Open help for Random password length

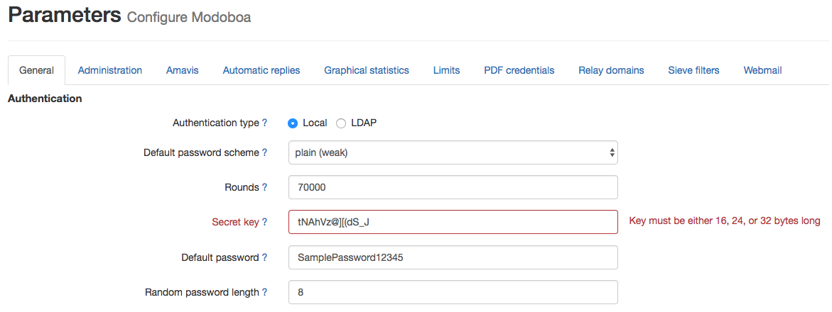[x=264, y=292]
